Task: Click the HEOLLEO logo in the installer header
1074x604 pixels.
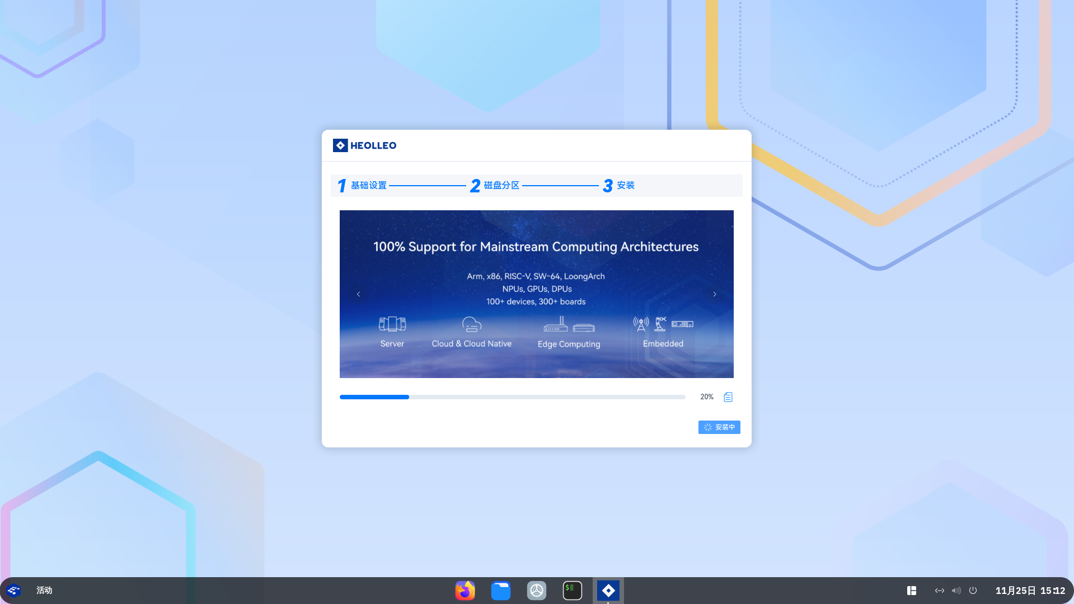Action: coord(364,145)
